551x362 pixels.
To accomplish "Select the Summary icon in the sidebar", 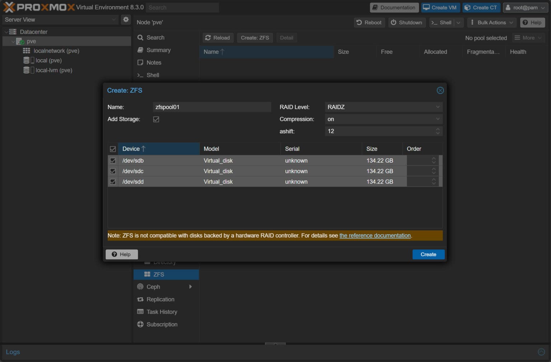I will pos(140,50).
